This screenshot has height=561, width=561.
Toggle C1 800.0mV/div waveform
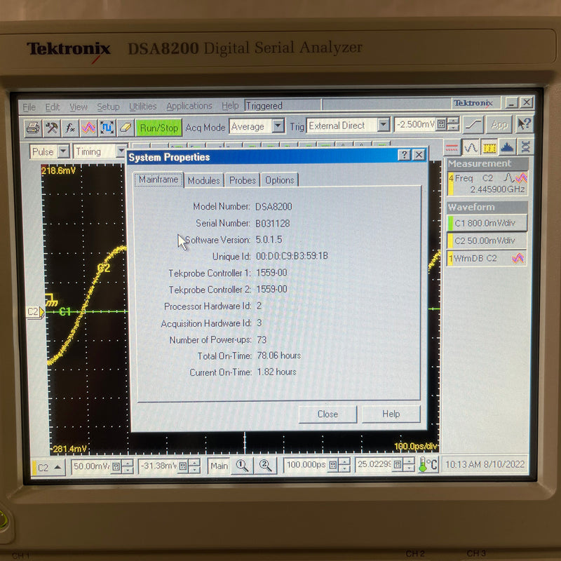(x=487, y=223)
